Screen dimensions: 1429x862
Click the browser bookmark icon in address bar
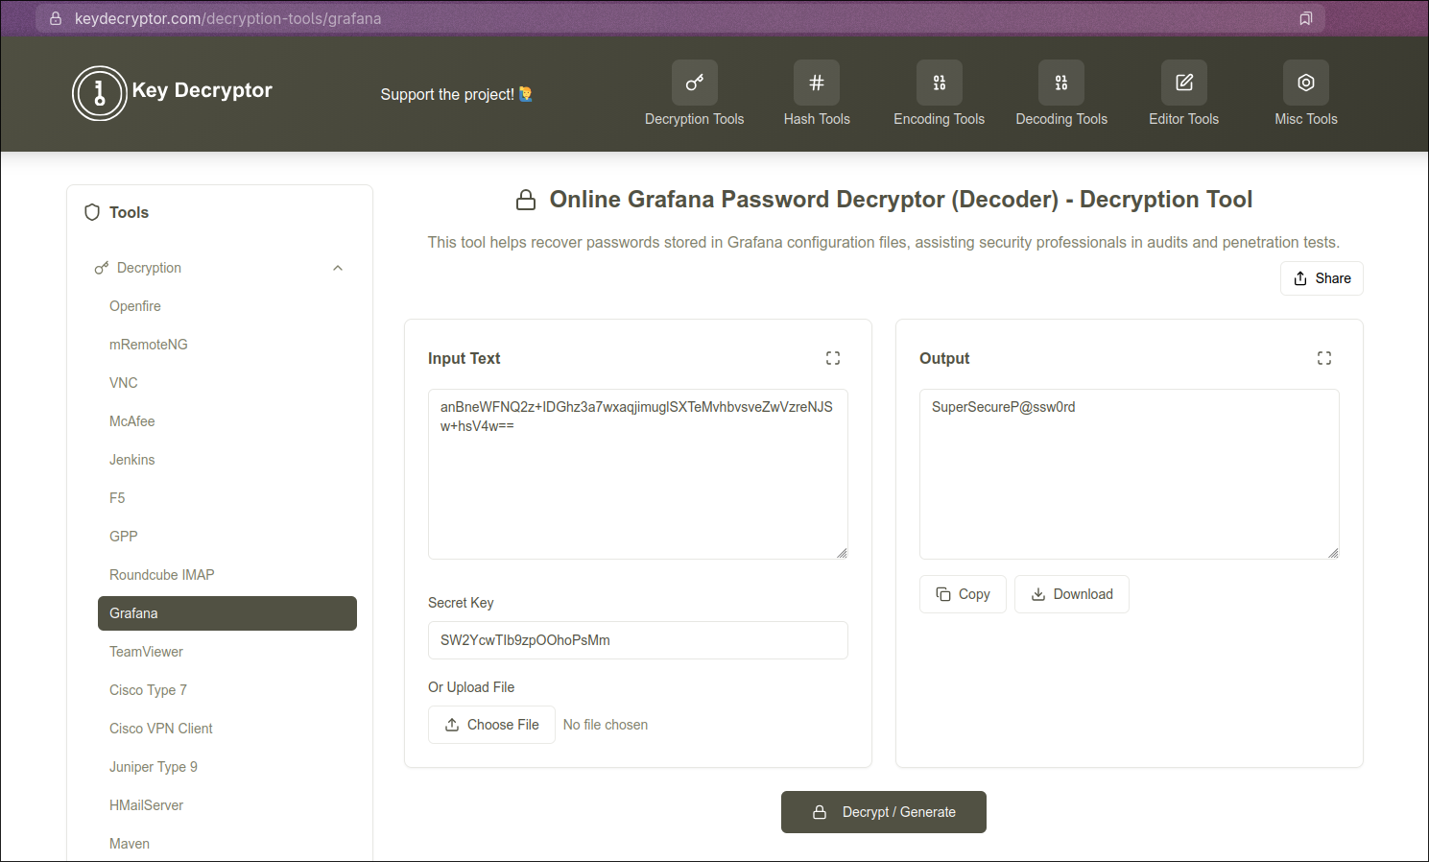point(1305,18)
